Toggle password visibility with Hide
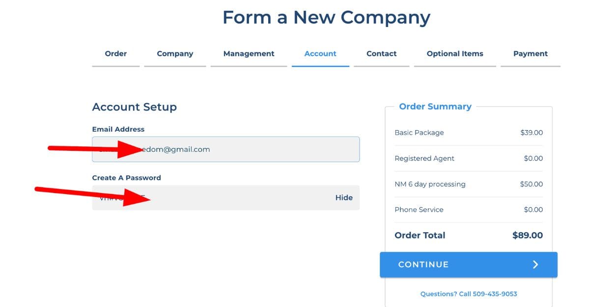The height and width of the screenshot is (307, 614). point(344,197)
